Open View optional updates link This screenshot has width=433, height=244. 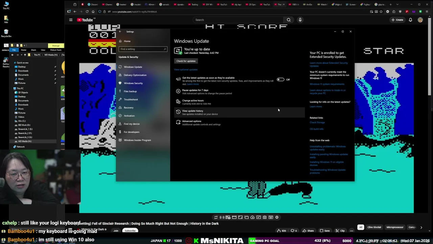click(186, 69)
